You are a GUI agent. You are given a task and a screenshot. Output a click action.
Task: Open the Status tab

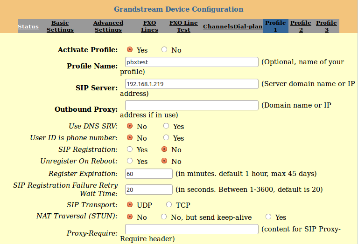[x=28, y=27]
